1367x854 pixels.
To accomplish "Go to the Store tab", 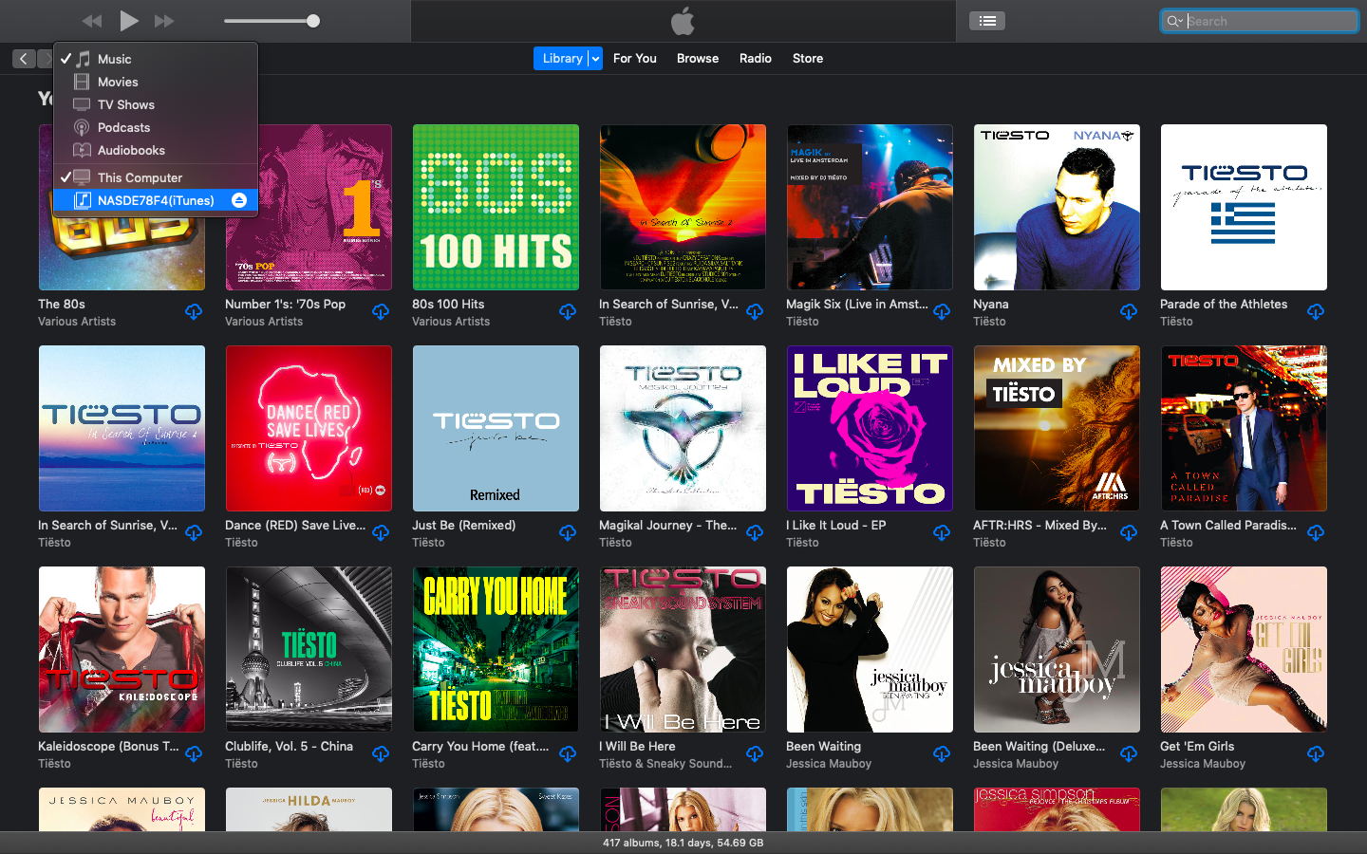I will pyautogui.click(x=808, y=59).
